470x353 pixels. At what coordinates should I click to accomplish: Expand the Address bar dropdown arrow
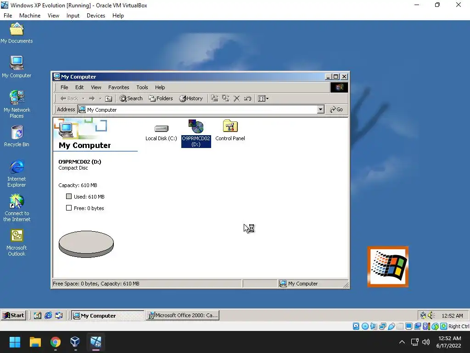click(x=321, y=109)
